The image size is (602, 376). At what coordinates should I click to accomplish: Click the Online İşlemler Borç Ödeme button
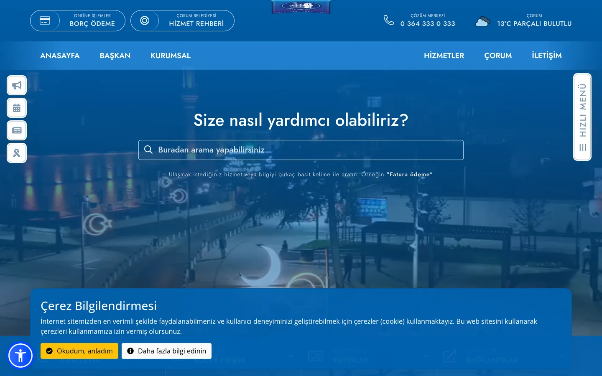pyautogui.click(x=78, y=21)
